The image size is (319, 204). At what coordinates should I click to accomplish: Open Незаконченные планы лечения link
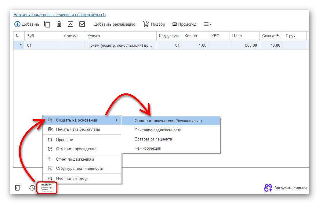[x=60, y=15]
